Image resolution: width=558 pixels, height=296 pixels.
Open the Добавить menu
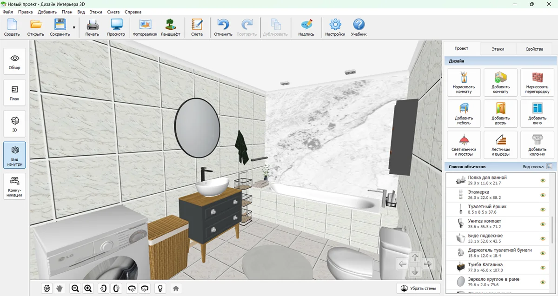coord(47,12)
